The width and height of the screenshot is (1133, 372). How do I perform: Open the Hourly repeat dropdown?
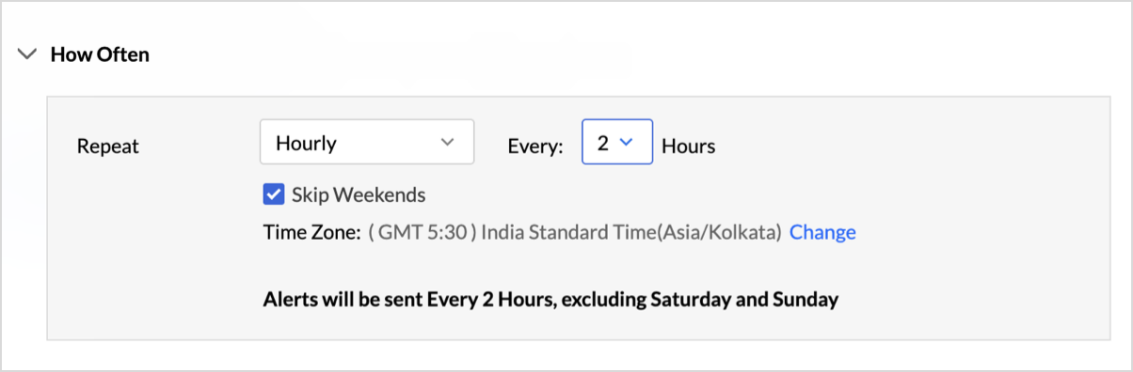tap(367, 142)
